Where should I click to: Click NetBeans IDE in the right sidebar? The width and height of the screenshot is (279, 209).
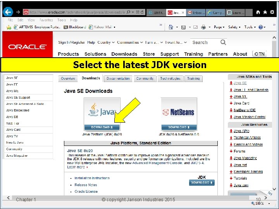[245, 110]
